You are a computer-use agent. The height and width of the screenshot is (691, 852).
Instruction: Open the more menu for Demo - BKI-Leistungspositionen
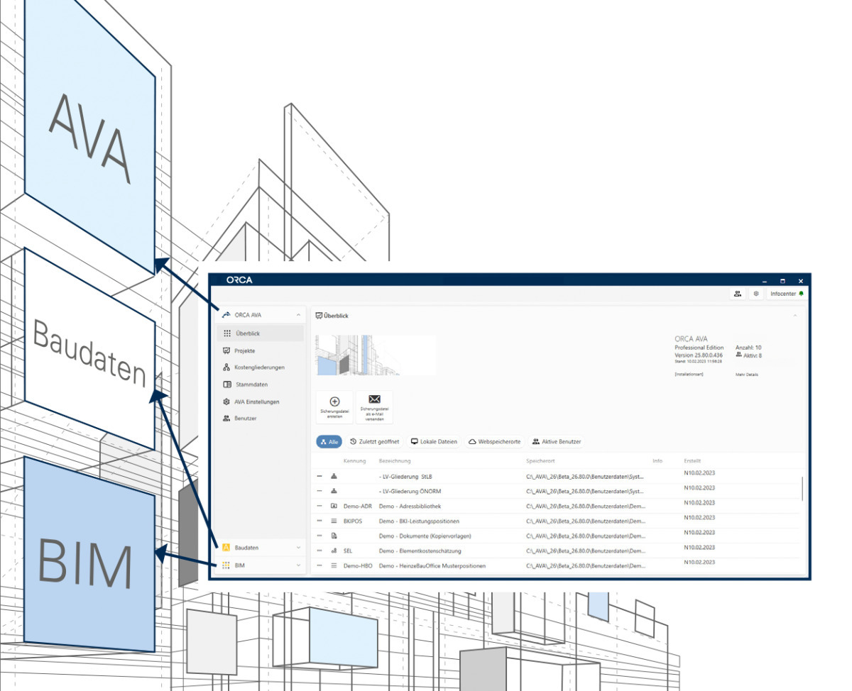coord(319,521)
